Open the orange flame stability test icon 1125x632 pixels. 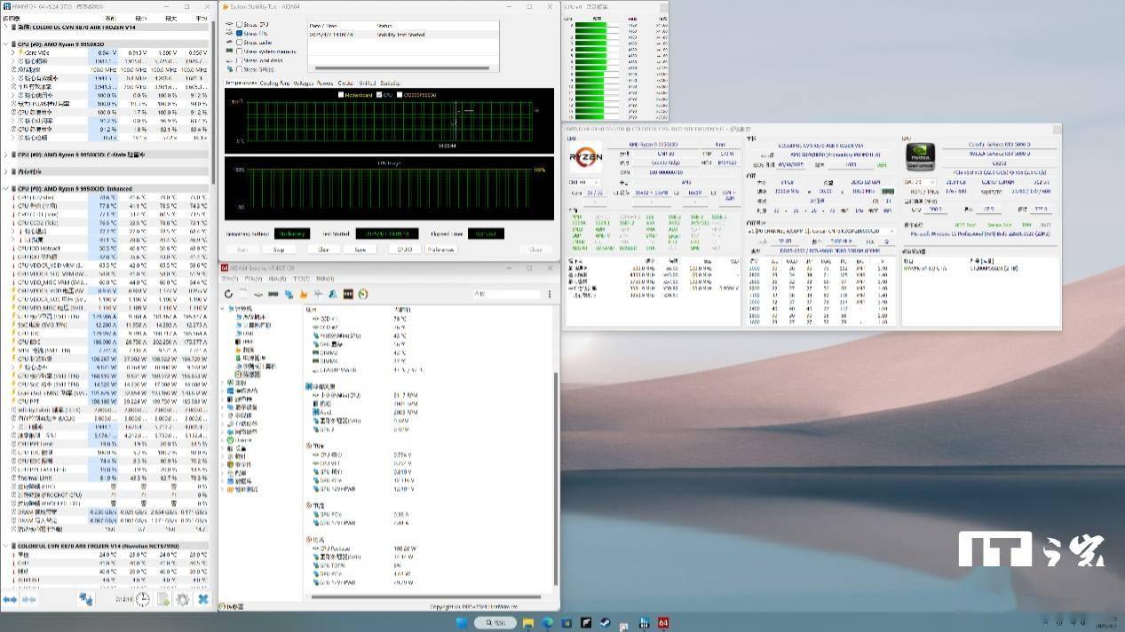(303, 294)
